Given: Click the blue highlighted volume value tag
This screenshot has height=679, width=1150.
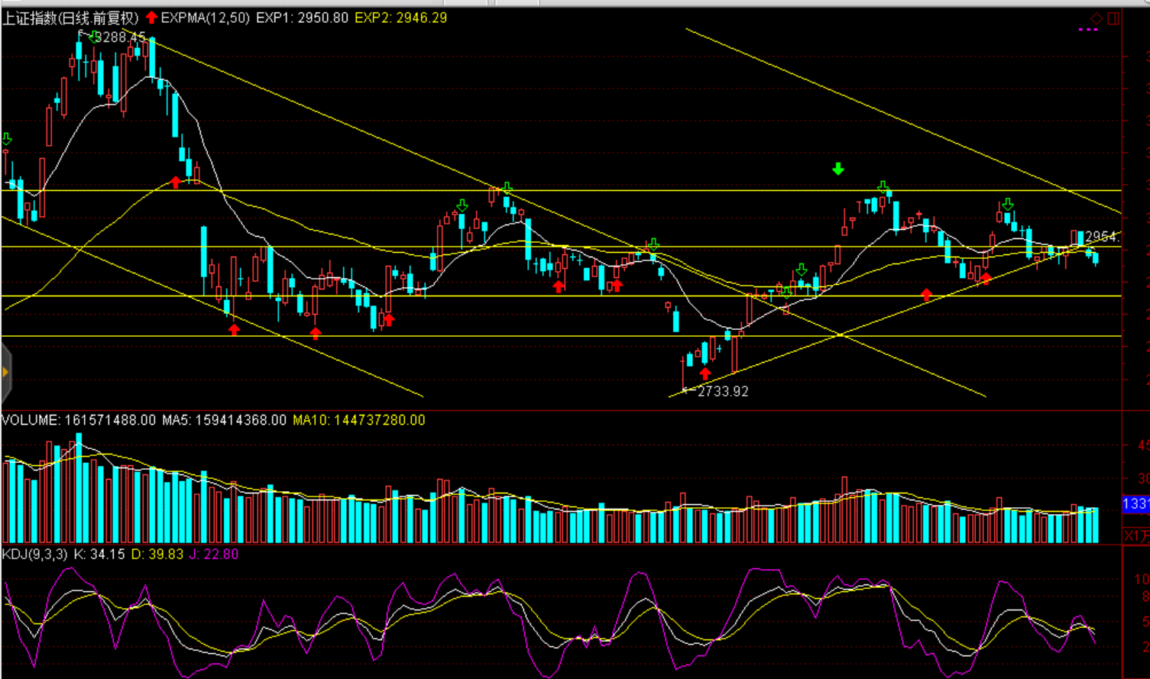Looking at the screenshot, I should coord(1135,504).
